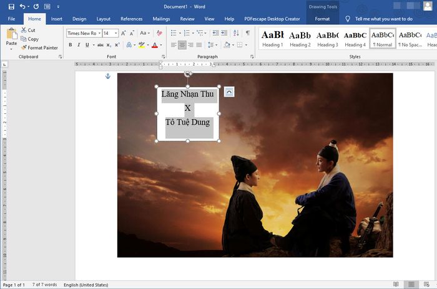The image size is (437, 289).
Task: Redo the last action
Action: (x=36, y=6)
